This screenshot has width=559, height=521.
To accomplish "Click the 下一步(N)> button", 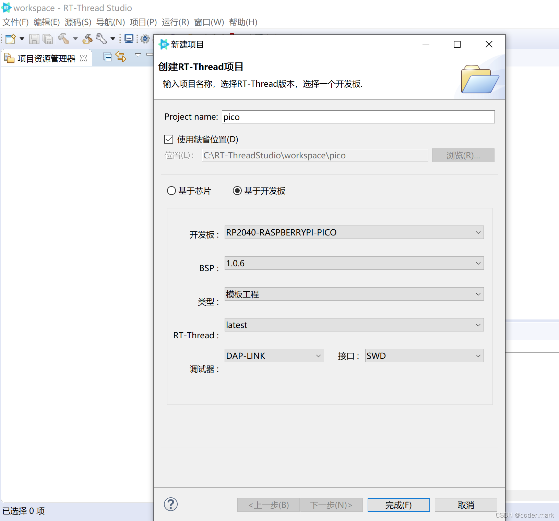I will (332, 505).
